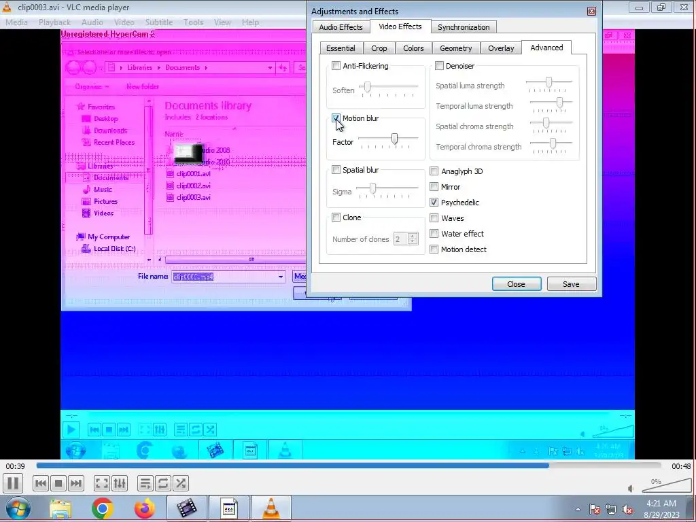Switch to Audio Effects tab

coord(341,27)
